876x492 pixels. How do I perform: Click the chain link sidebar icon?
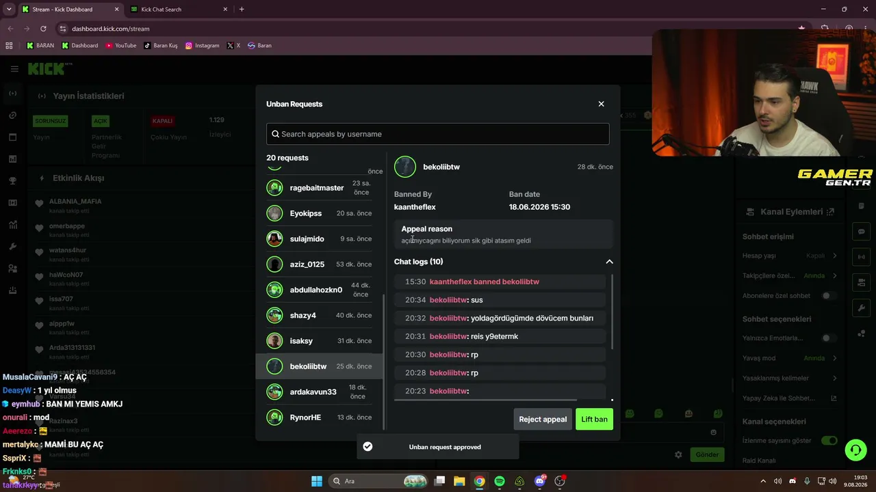coord(13,115)
